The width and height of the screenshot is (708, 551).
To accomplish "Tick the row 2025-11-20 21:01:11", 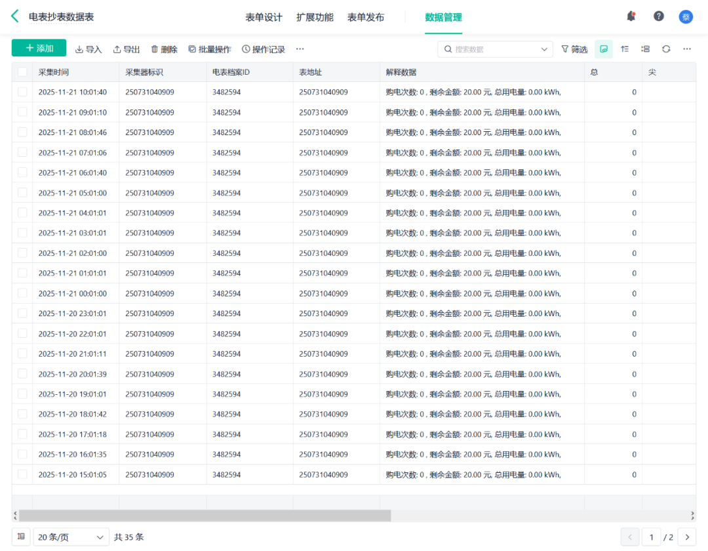I will pyautogui.click(x=22, y=354).
